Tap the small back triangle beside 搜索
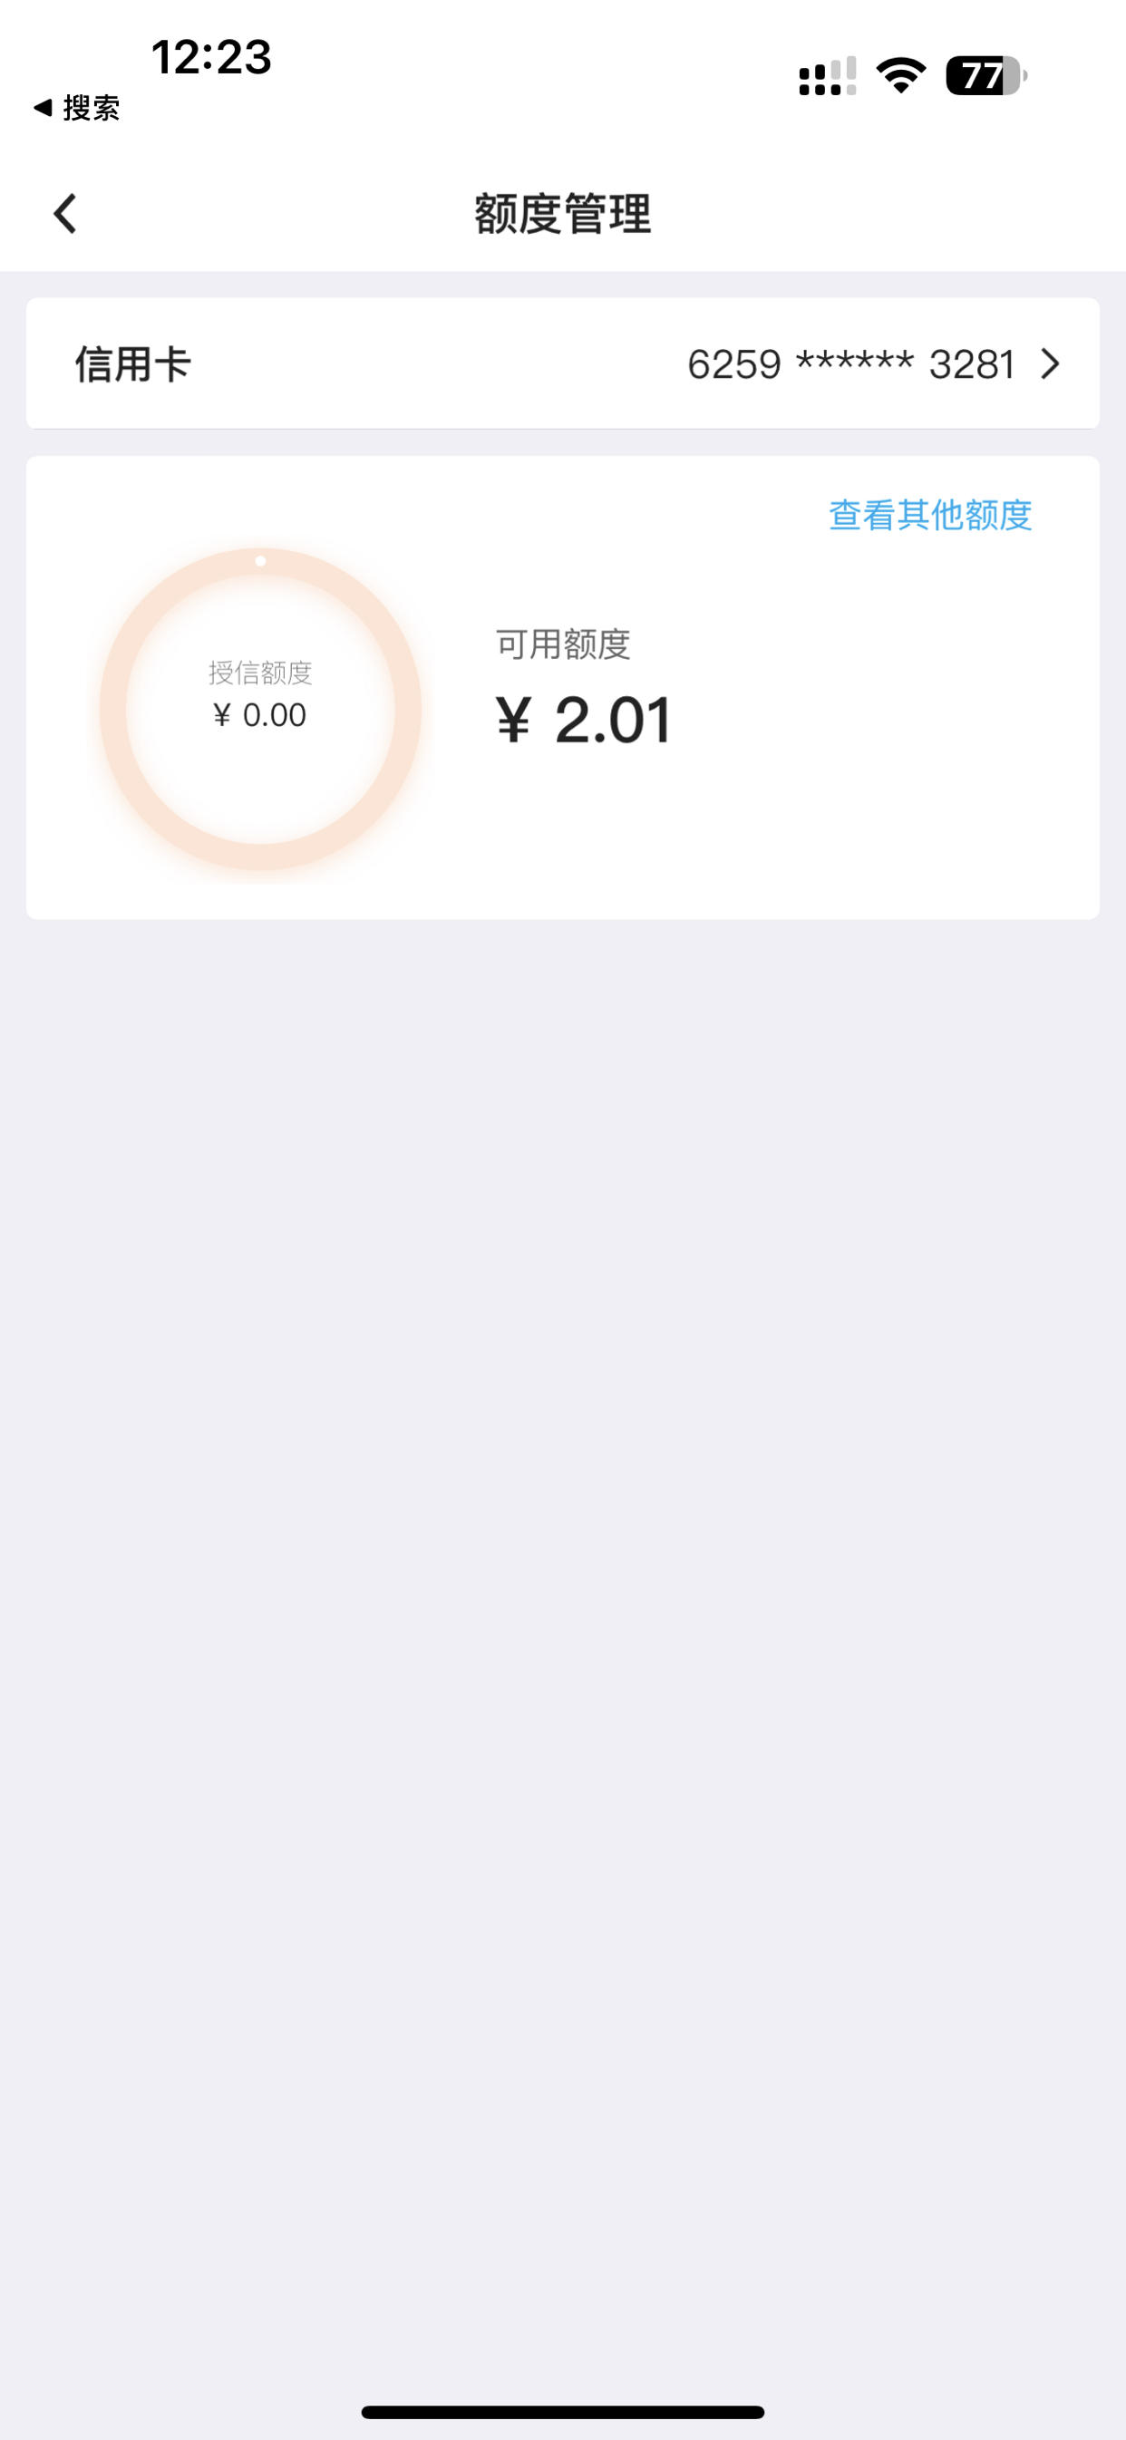 coord(42,108)
